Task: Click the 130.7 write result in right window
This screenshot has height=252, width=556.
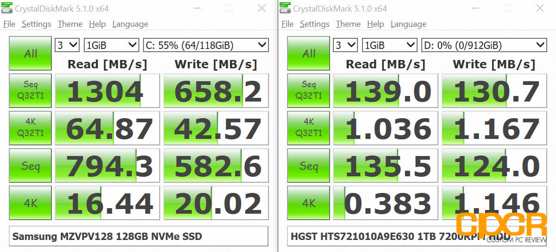Action: pos(494,91)
